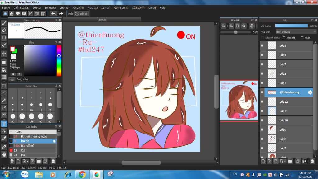
Task: Delete brush with trash icon in brush panel
Action: click(53, 161)
